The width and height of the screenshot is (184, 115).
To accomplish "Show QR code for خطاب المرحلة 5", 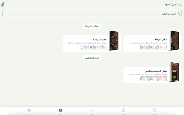I will (91, 47).
